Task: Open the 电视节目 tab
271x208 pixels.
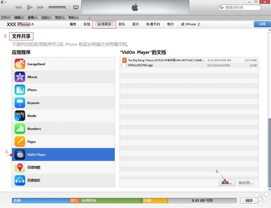Action: point(153,24)
